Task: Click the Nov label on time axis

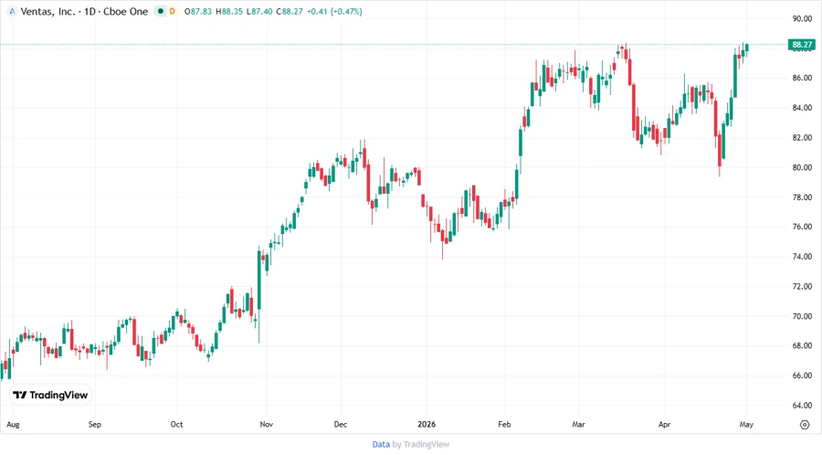Action: coord(267,425)
